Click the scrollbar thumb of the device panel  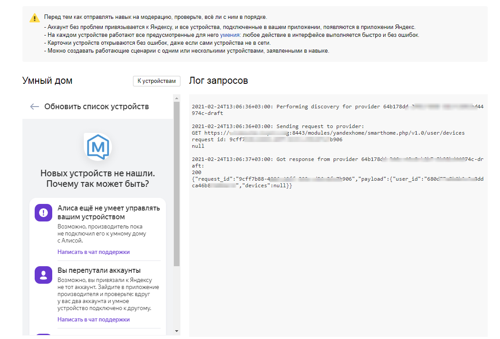click(176, 184)
